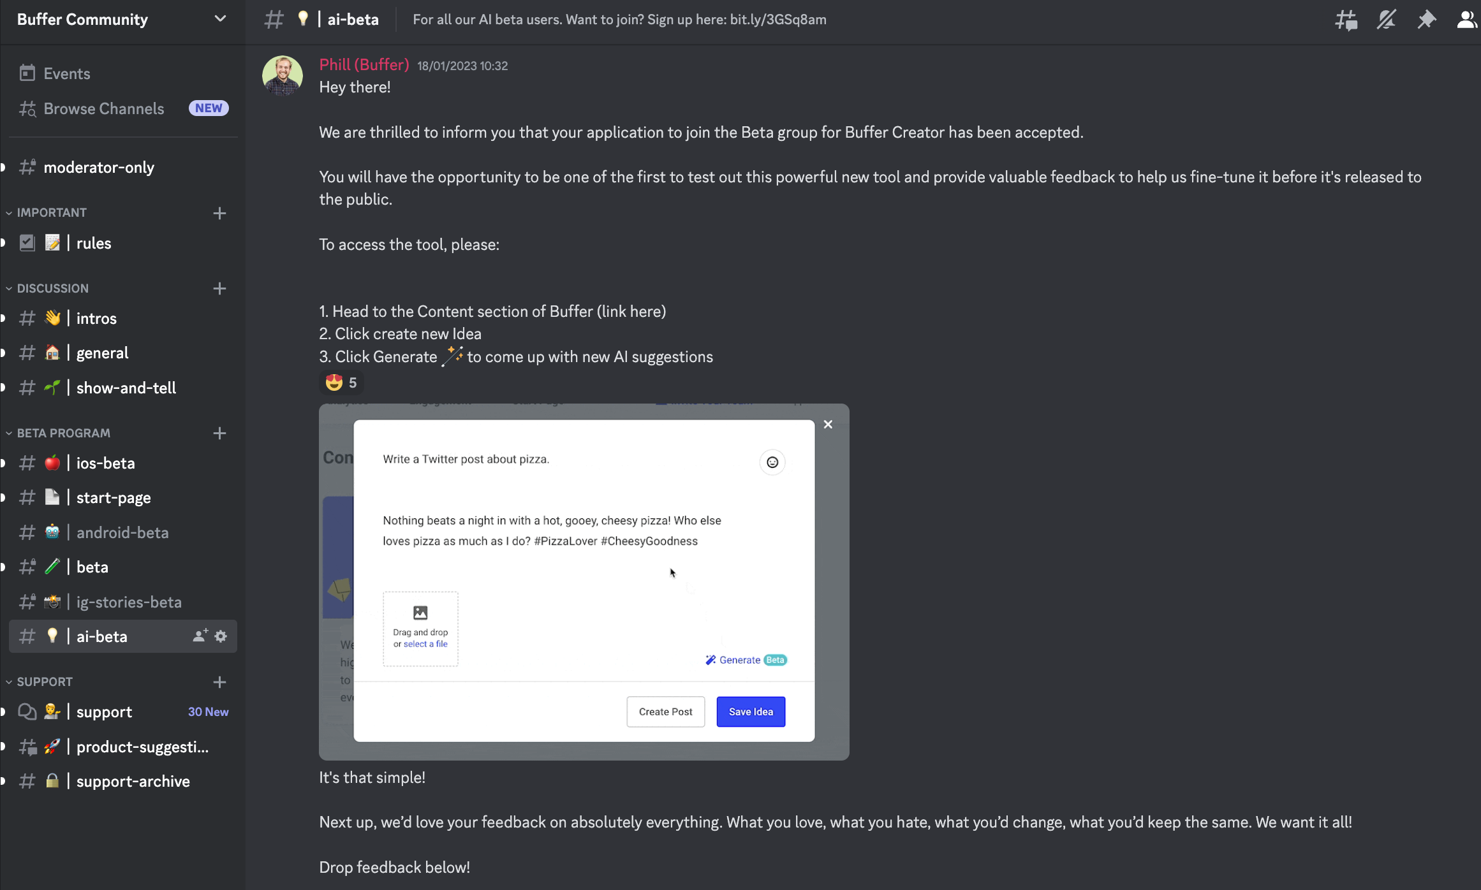Click invite people icon on ai-beta
Viewport: 1481px width, 890px height.
pos(200,636)
